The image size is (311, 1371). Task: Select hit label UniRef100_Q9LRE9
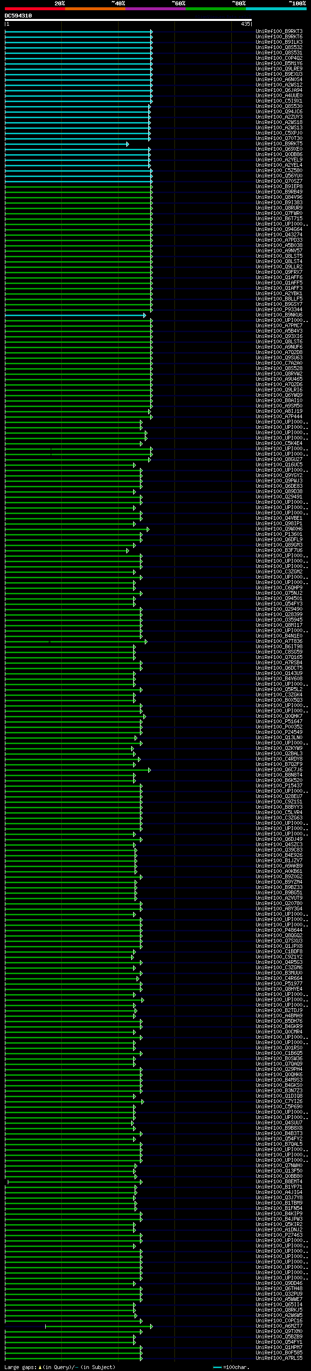pyautogui.click(x=278, y=69)
